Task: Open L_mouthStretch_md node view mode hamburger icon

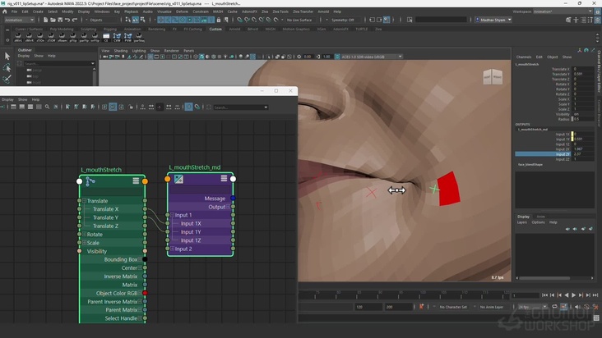Action: point(224,178)
